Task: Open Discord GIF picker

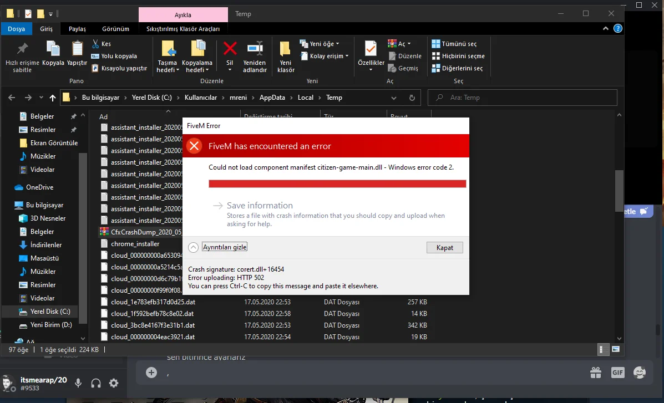Action: 618,373
